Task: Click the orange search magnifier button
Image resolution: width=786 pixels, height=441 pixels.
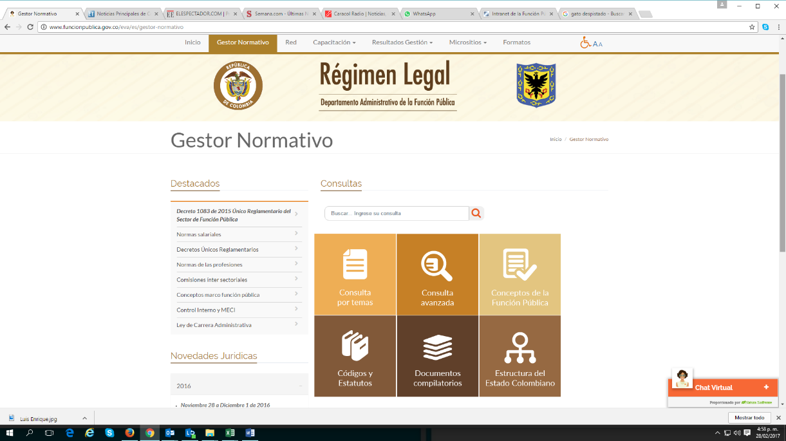Action: (x=476, y=213)
